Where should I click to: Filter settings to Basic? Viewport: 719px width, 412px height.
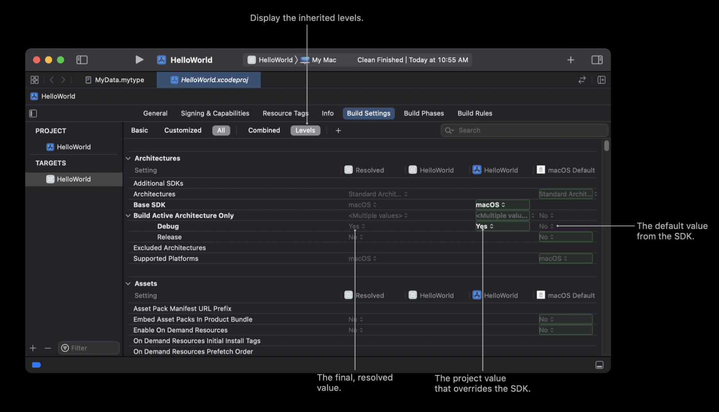pyautogui.click(x=139, y=130)
